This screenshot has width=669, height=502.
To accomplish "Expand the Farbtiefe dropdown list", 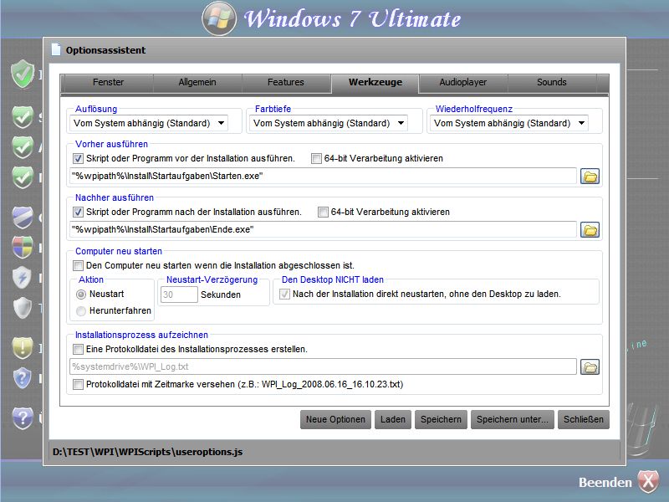I will pyautogui.click(x=329, y=123).
